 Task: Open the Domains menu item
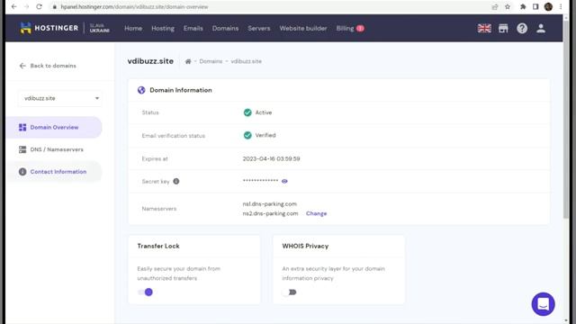(225, 28)
